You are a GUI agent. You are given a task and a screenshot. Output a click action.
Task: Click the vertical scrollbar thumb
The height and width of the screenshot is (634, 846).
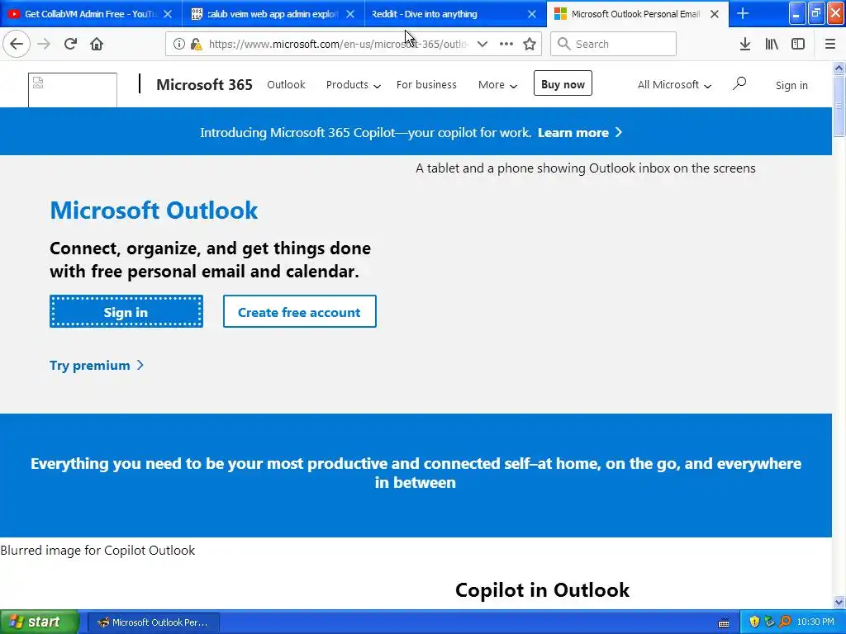pyautogui.click(x=839, y=106)
